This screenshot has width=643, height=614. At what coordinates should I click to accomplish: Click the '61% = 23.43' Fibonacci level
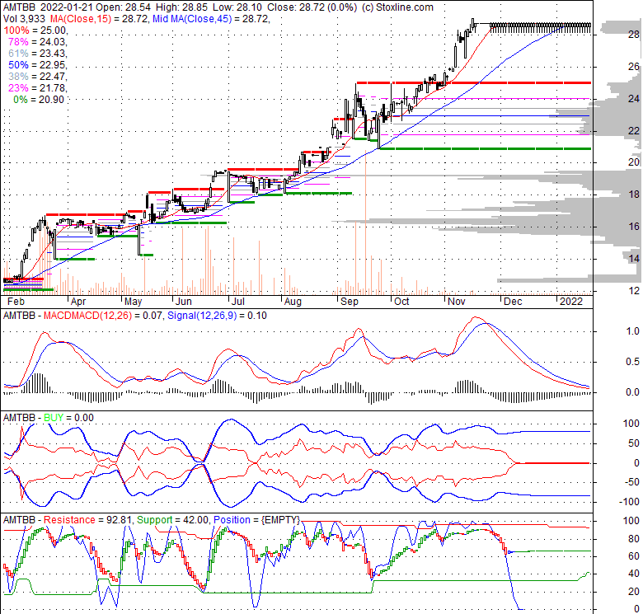pyautogui.click(x=37, y=54)
